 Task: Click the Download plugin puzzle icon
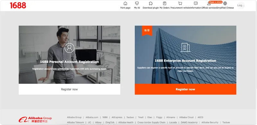(151, 3)
